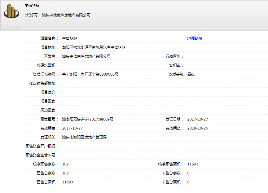268x193 pixels.
Task: Select the 项目名称 value 中信华庭
Action: [69, 38]
